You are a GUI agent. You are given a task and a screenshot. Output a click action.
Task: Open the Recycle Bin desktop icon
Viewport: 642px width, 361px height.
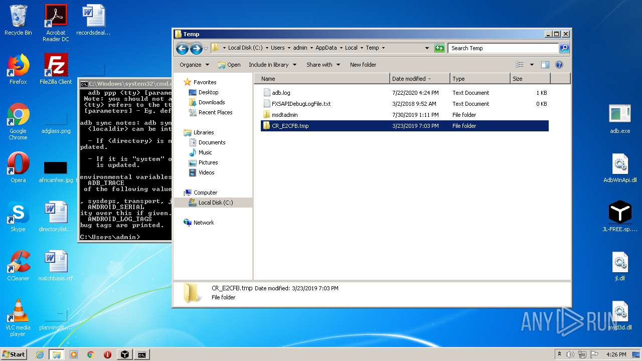pyautogui.click(x=18, y=20)
